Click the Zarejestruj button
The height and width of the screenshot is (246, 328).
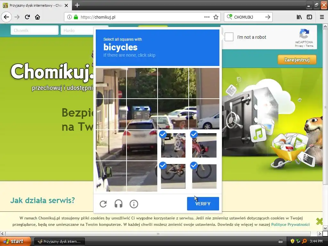pos(297,60)
